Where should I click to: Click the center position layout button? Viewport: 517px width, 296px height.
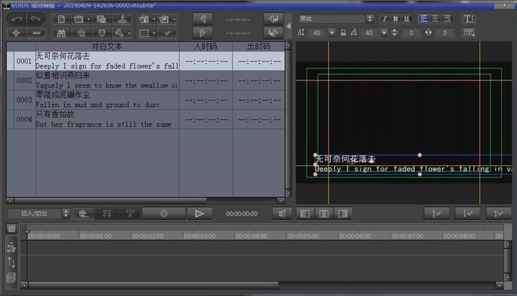click(324, 213)
